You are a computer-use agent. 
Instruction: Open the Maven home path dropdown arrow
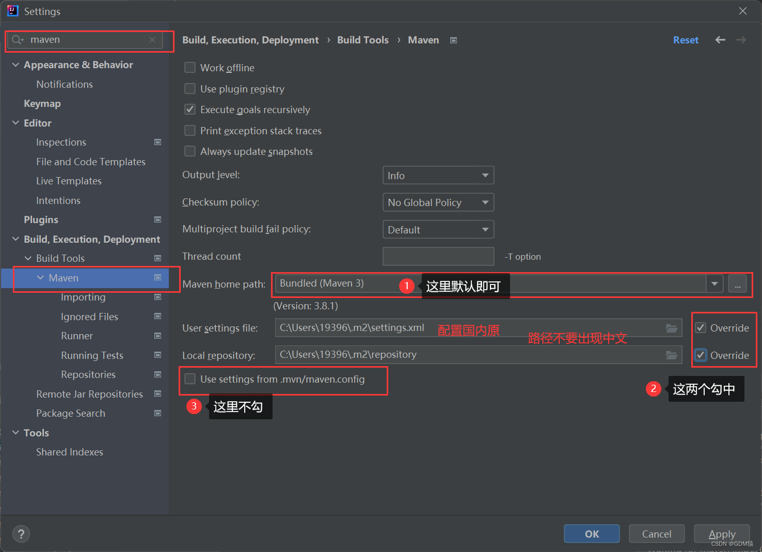pyautogui.click(x=715, y=283)
